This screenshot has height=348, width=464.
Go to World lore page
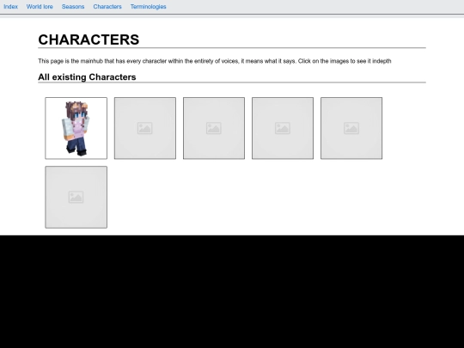(40, 7)
